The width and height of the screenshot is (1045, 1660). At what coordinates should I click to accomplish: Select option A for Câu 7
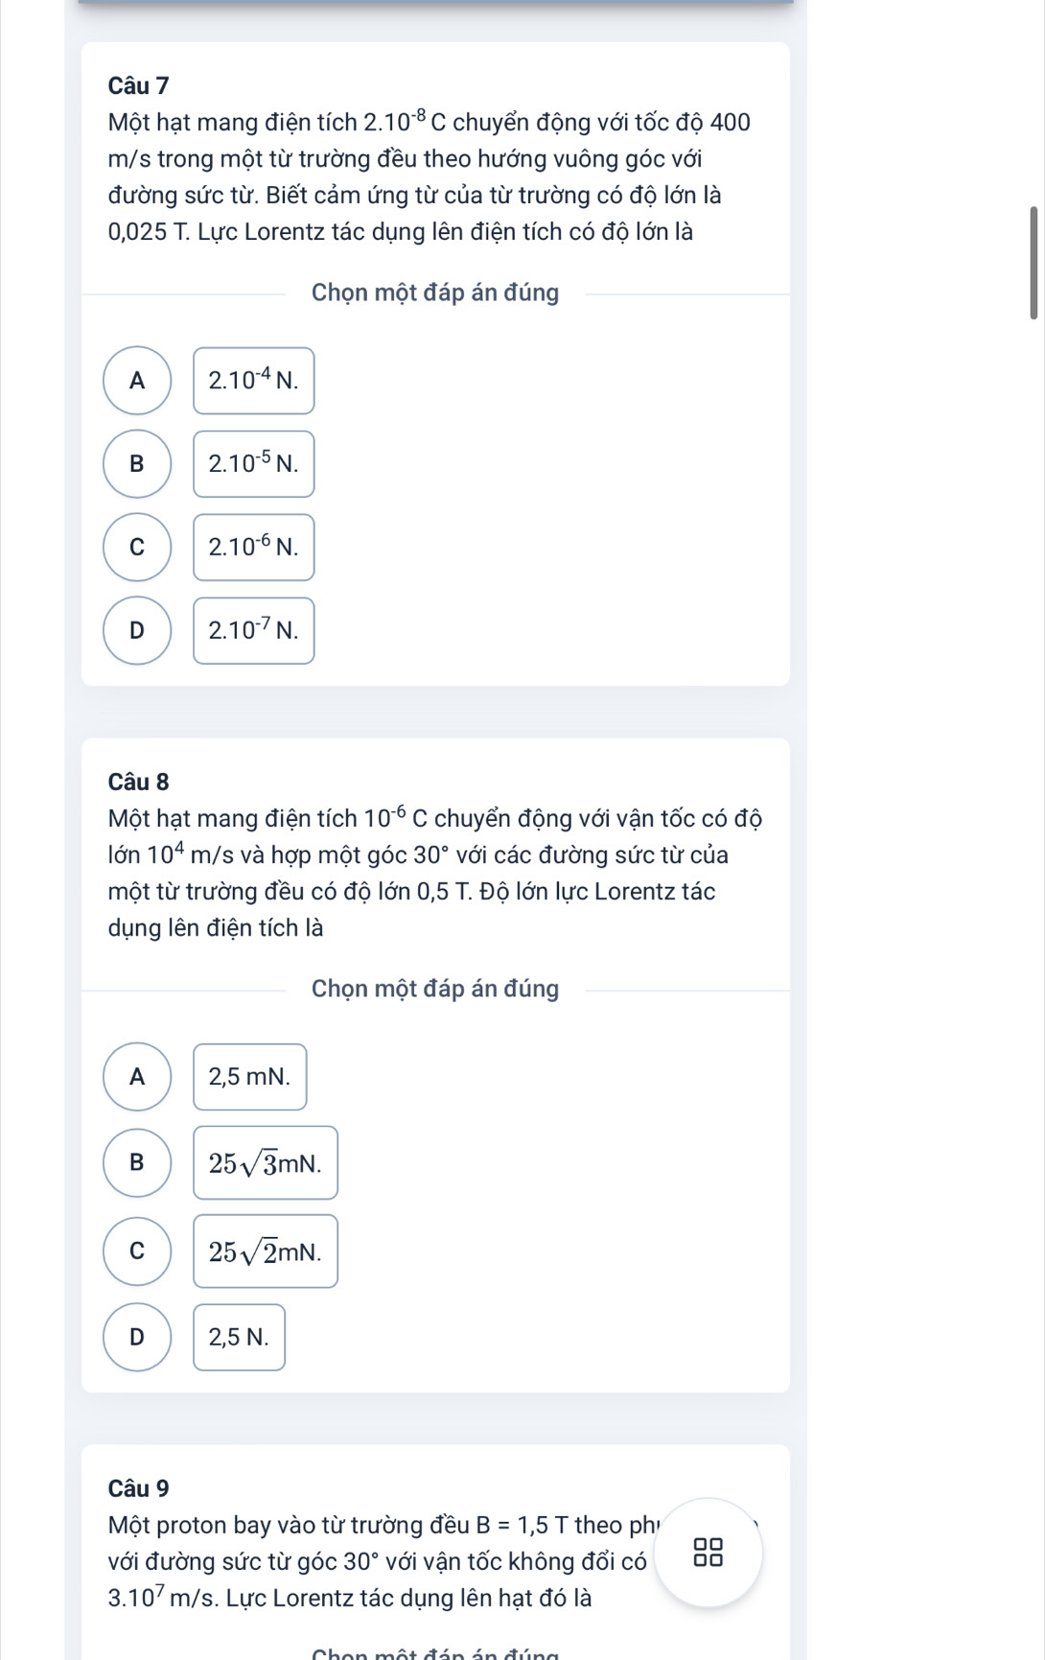(137, 381)
